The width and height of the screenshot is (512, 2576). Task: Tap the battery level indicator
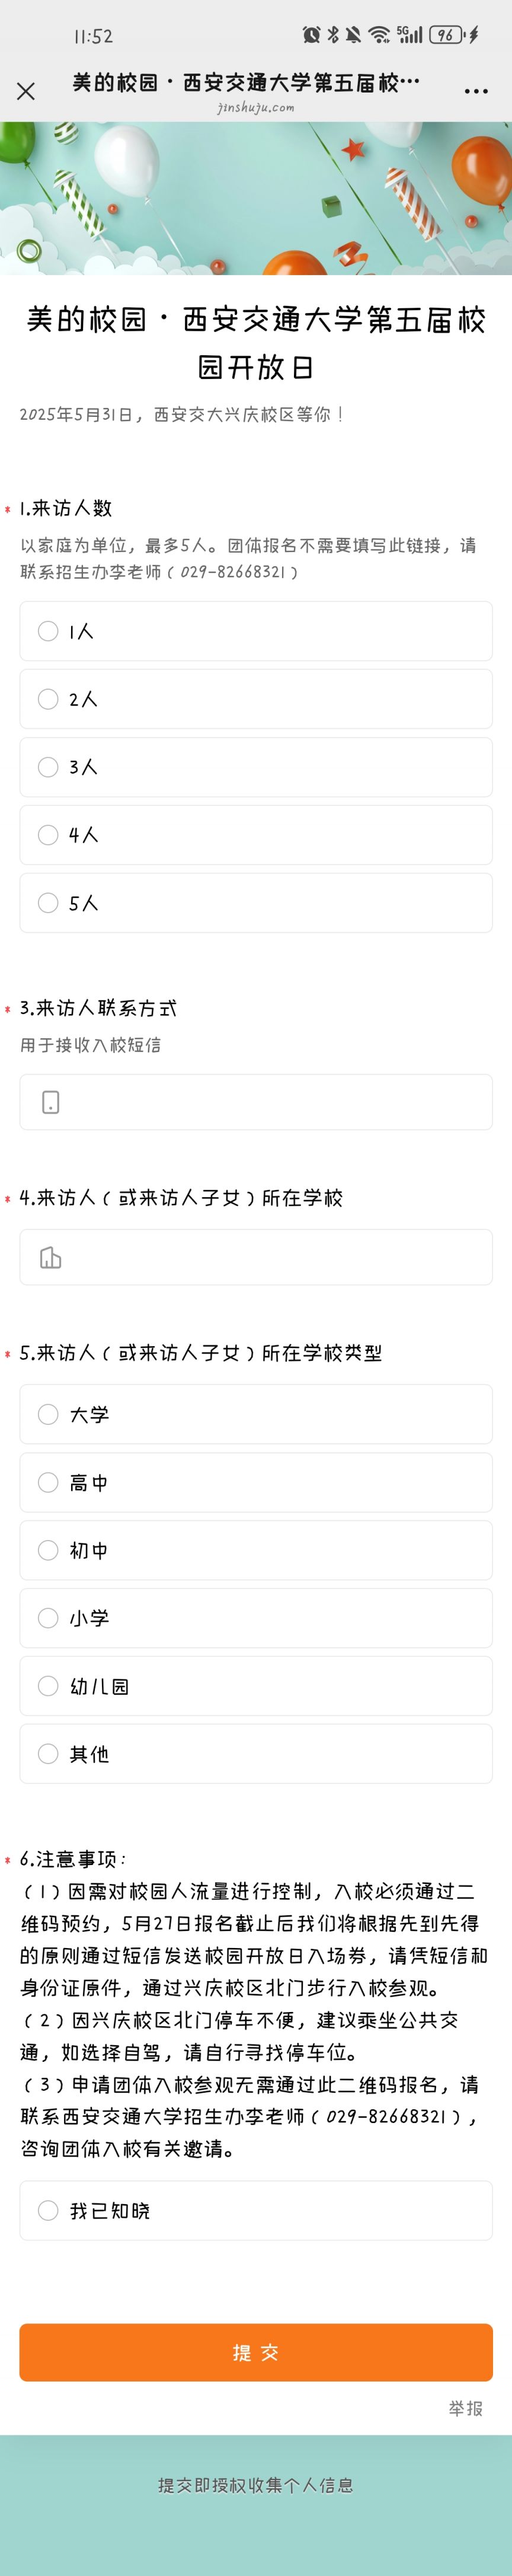click(446, 35)
